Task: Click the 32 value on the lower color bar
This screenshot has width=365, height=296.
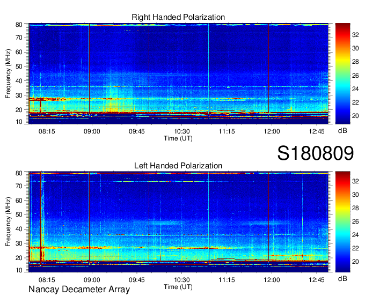Action: point(355,181)
